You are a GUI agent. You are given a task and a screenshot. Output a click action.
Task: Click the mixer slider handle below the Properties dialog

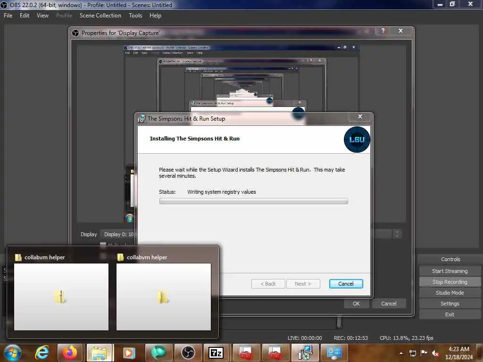(x=339, y=322)
